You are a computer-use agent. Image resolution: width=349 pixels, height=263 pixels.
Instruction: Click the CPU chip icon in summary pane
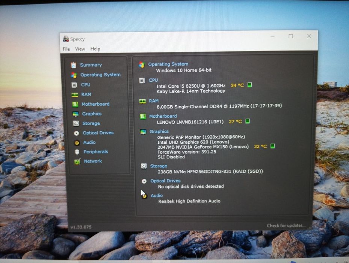tap(142, 81)
